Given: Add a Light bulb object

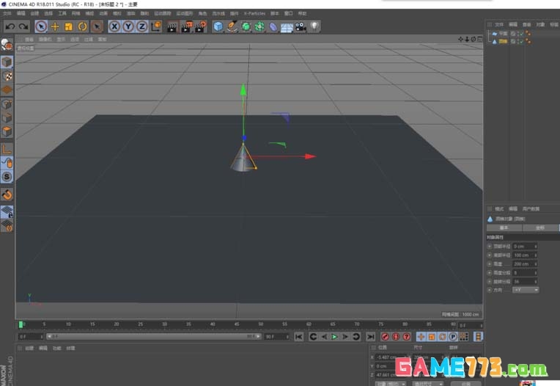Looking at the screenshot, I should click(x=314, y=26).
